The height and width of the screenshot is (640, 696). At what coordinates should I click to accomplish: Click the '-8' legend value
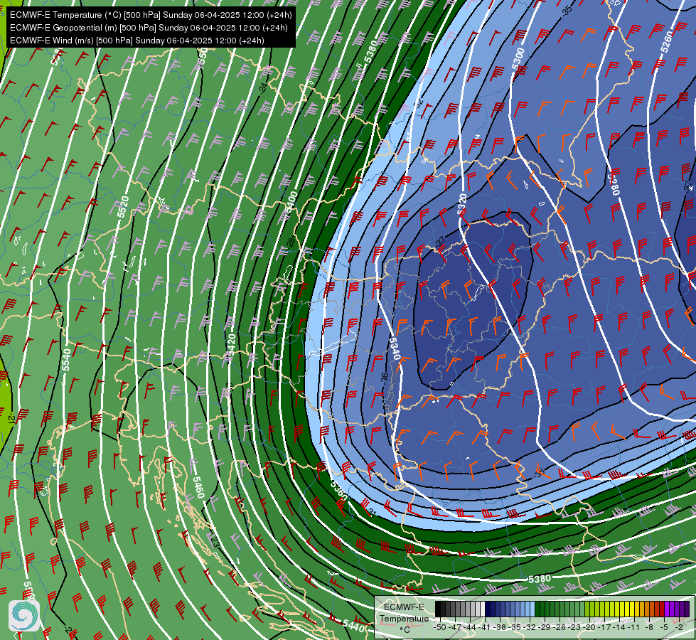[649, 628]
